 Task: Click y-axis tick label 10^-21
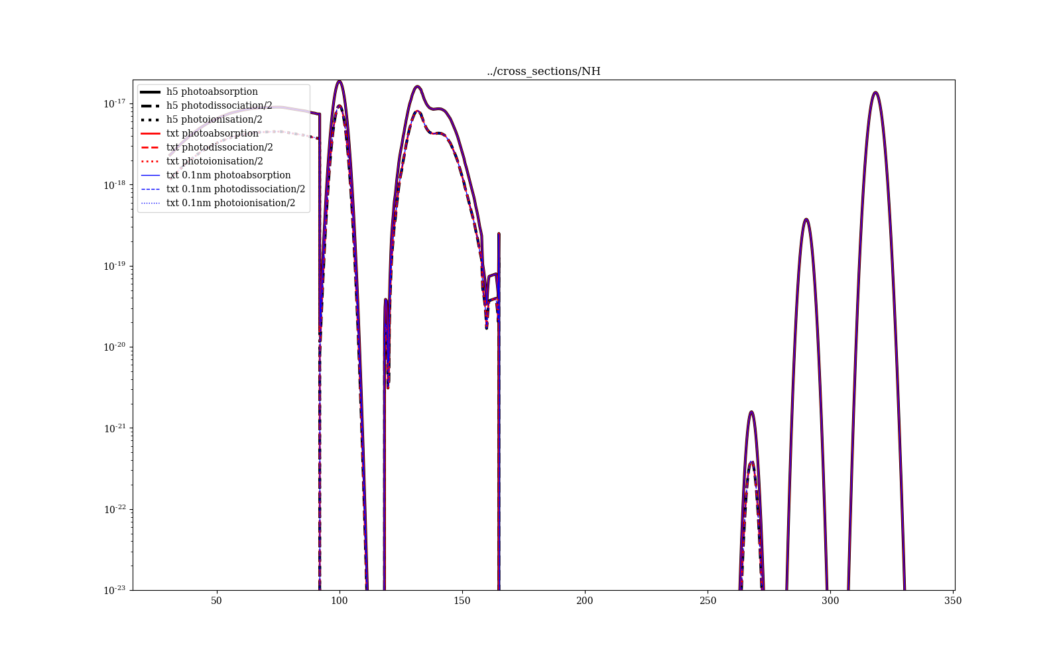115,428
